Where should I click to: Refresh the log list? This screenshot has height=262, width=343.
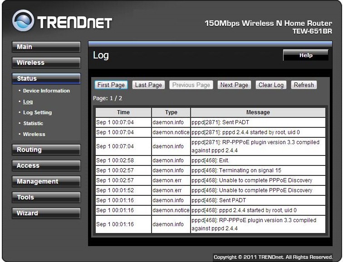pyautogui.click(x=304, y=85)
